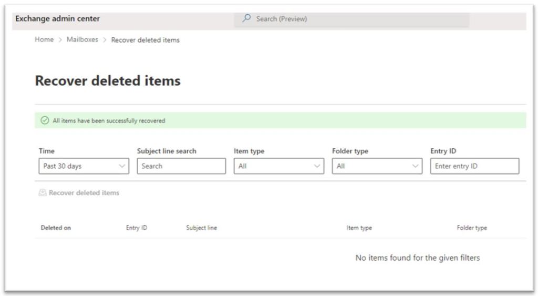Sort by Deleted on column header

[x=56, y=228]
